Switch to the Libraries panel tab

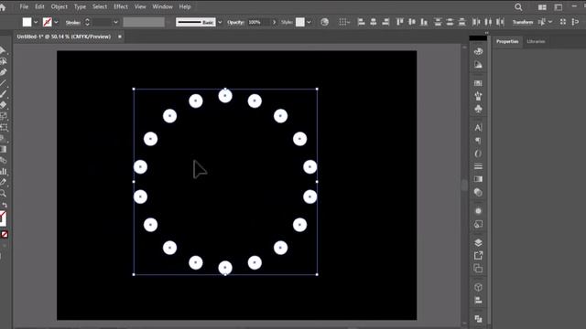pyautogui.click(x=536, y=41)
